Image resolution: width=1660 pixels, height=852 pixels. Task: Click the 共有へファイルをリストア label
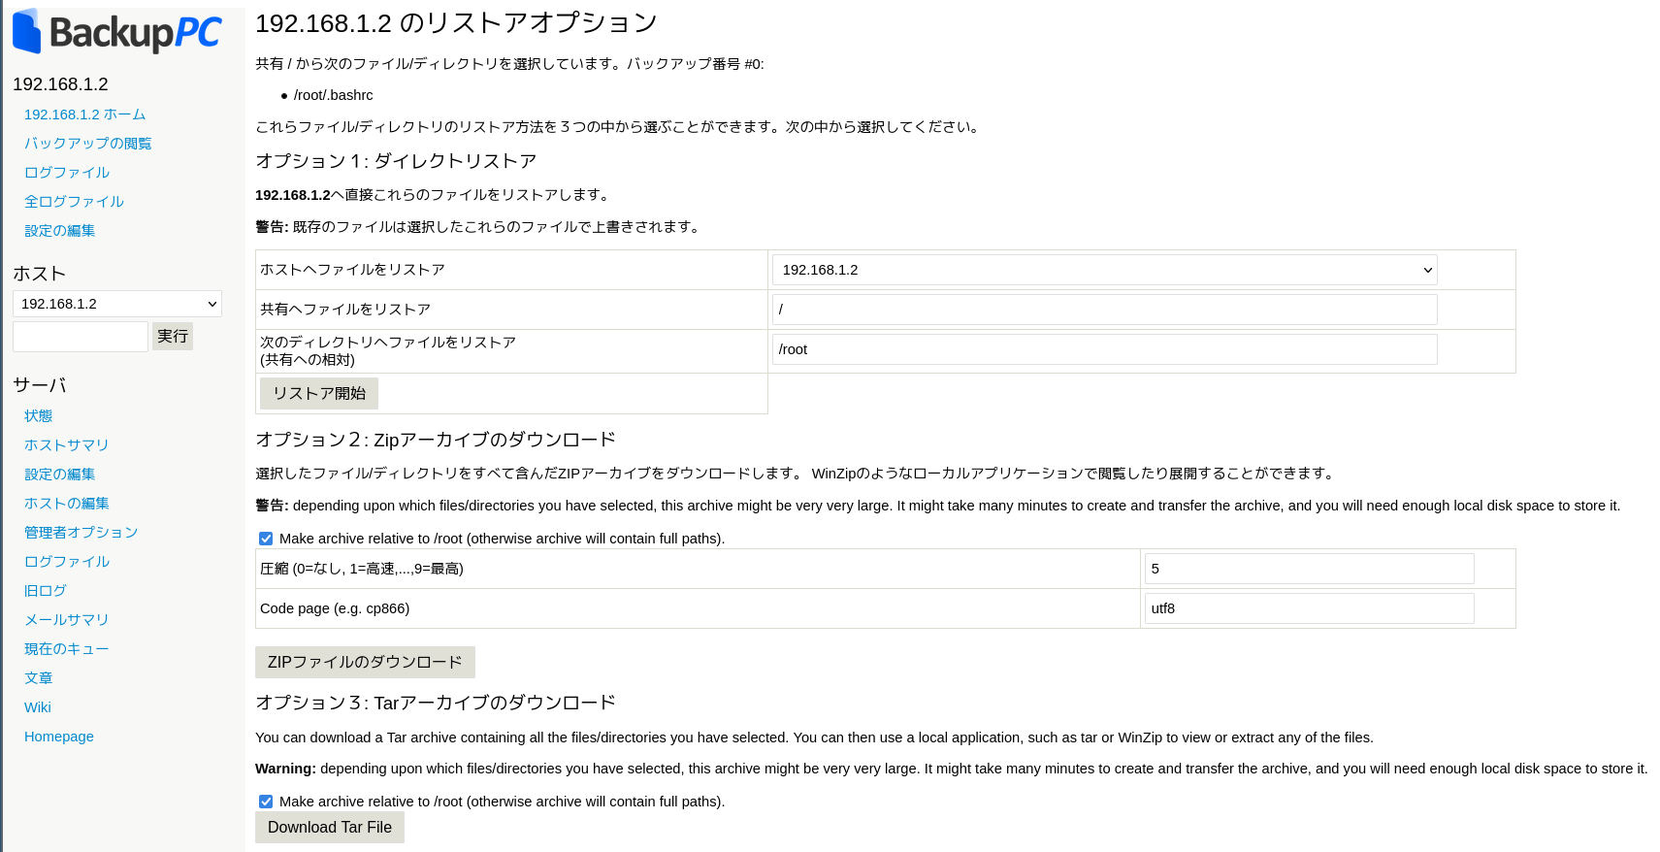point(345,310)
